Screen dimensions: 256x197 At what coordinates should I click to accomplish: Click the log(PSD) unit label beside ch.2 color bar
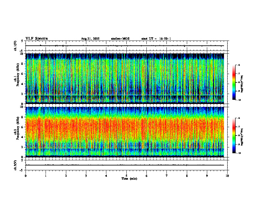[x=242, y=137]
